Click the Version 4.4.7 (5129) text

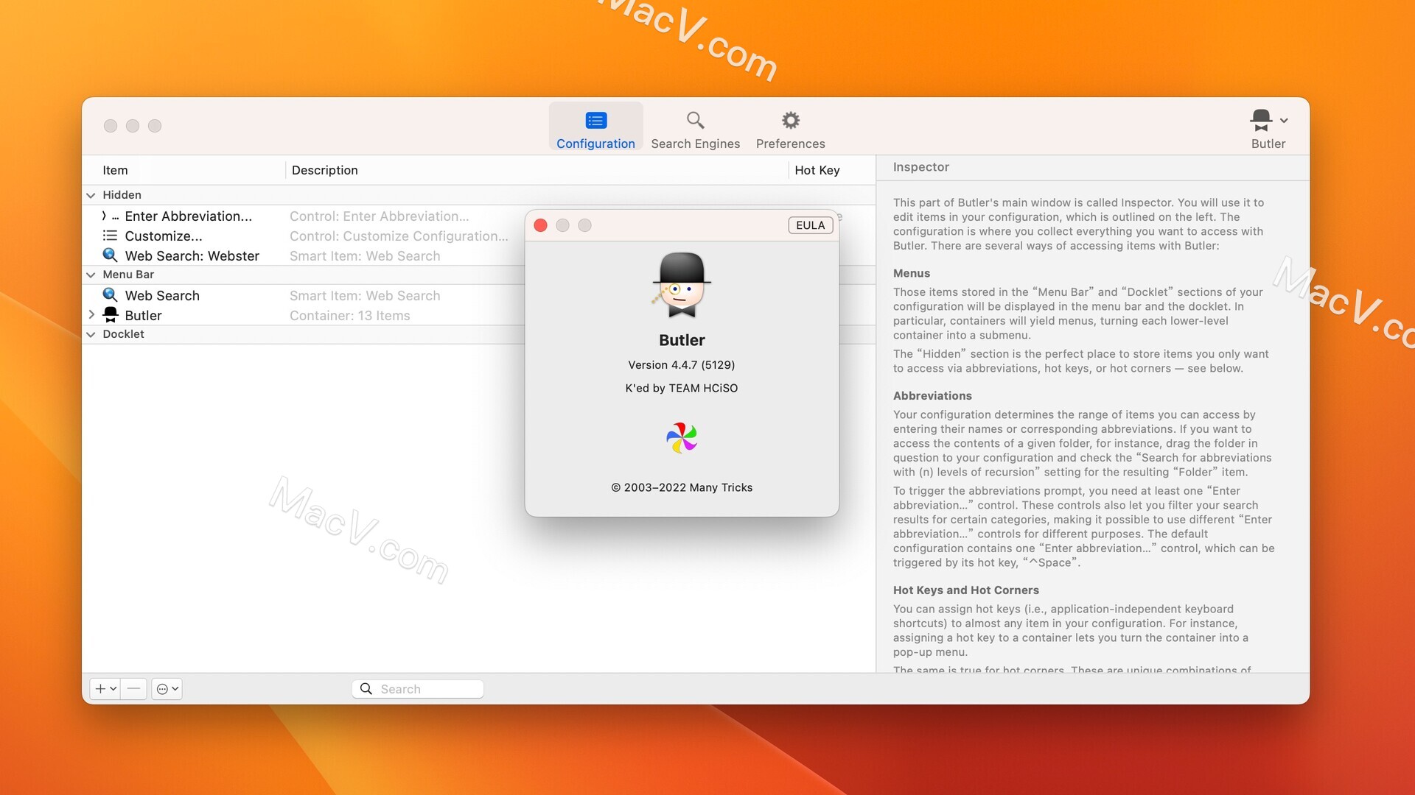[681, 364]
